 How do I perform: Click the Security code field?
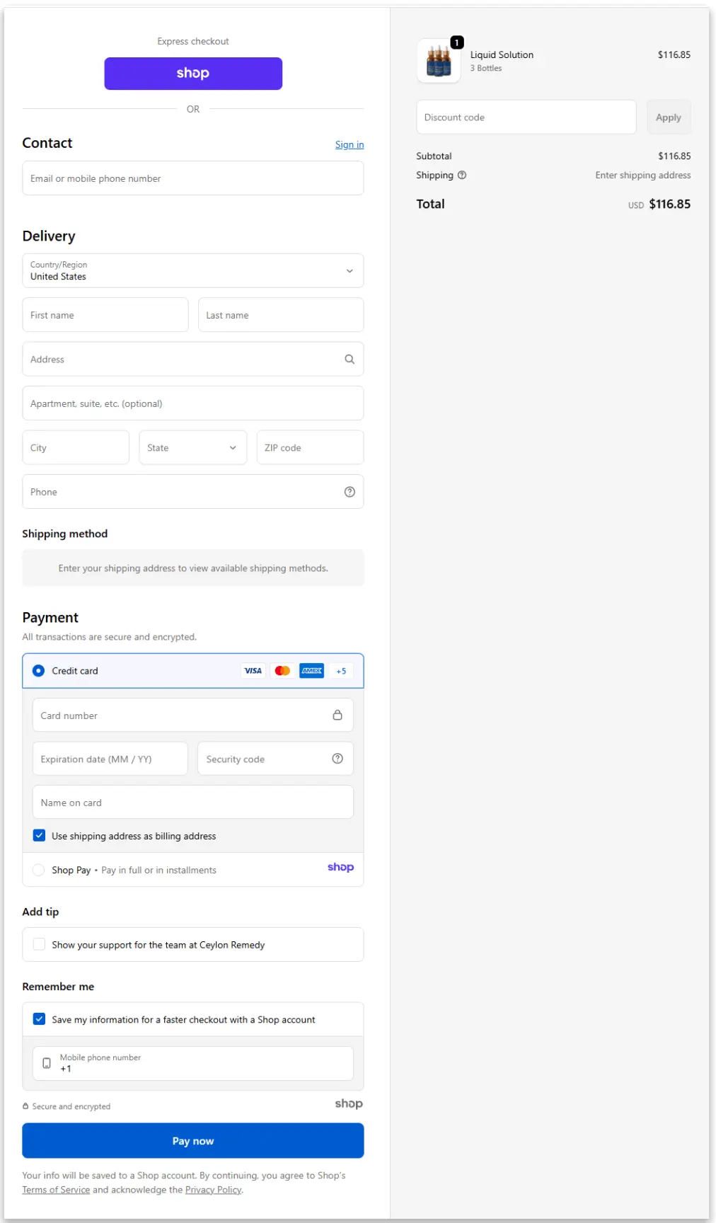(x=275, y=759)
